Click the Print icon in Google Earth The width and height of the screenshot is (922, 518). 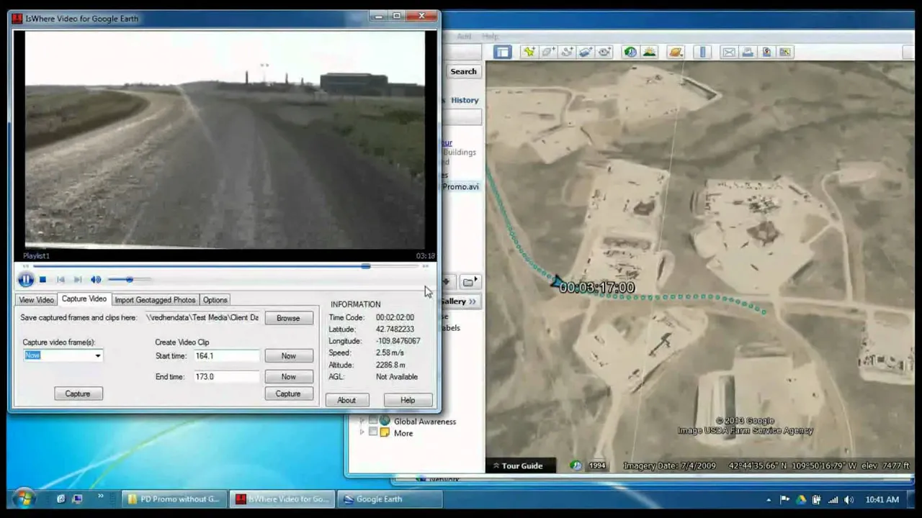click(748, 52)
